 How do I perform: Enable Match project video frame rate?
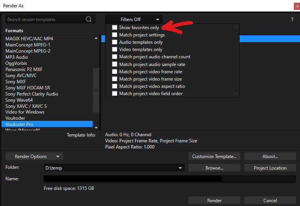coord(115,72)
